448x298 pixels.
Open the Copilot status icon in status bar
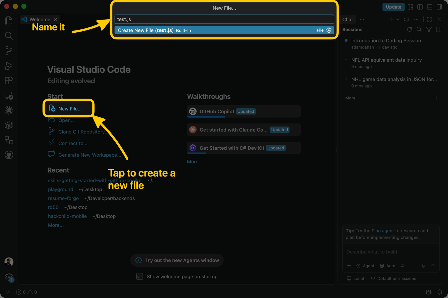(428, 292)
